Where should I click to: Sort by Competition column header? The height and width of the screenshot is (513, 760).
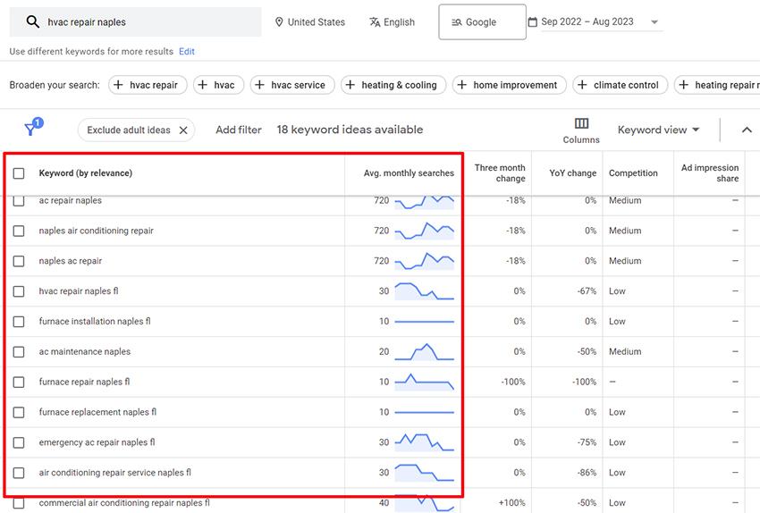[x=633, y=173]
